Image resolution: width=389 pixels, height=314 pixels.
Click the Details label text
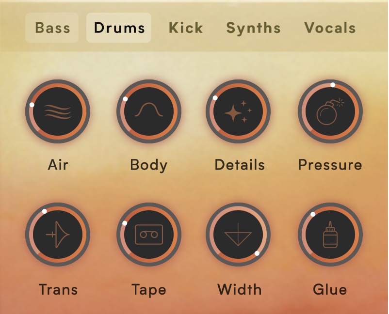(240, 165)
